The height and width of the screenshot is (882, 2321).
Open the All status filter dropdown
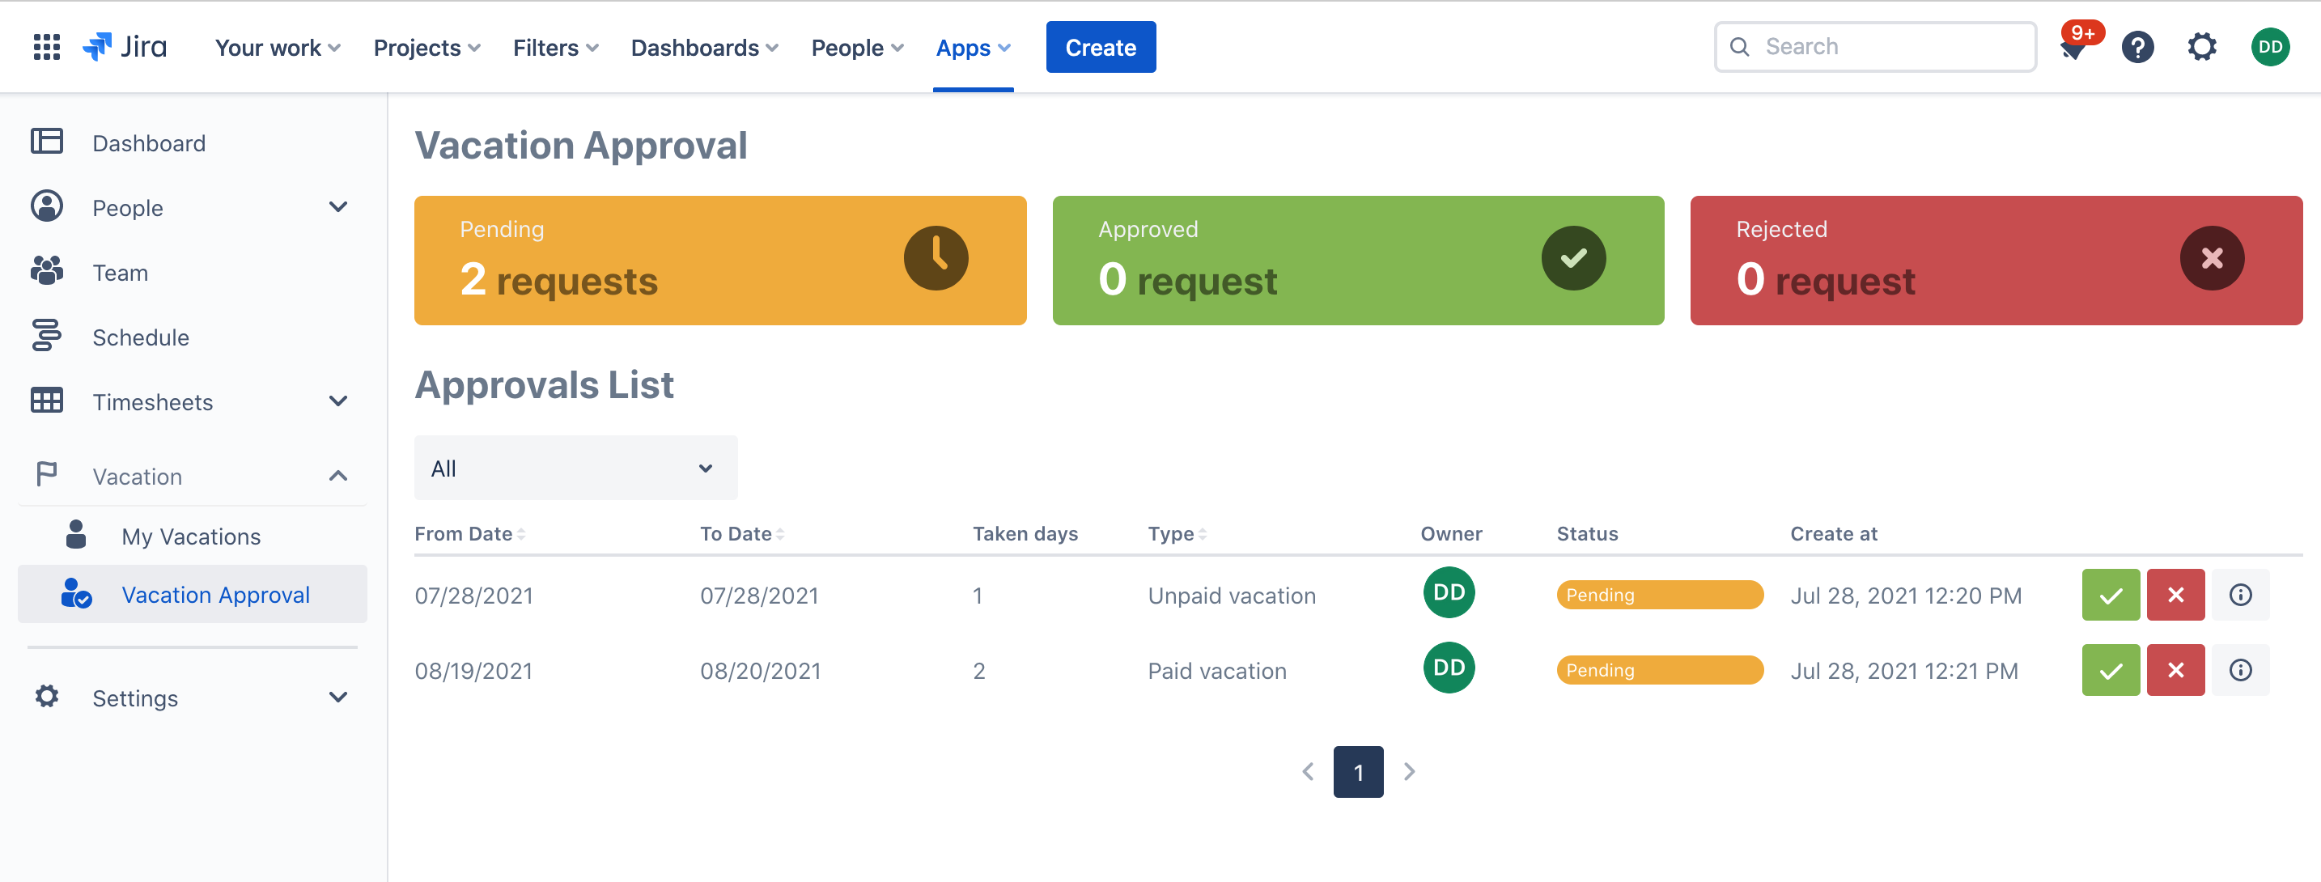pos(575,469)
